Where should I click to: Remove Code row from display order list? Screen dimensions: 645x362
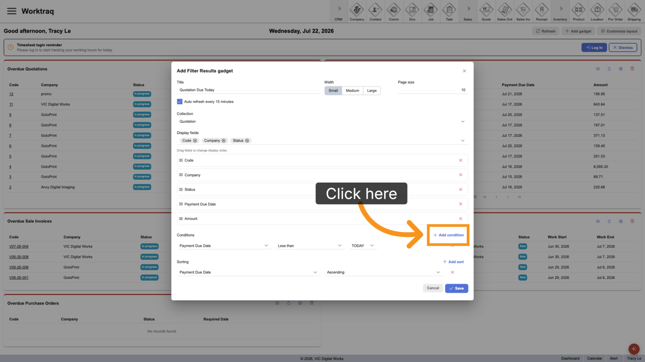pos(460,161)
